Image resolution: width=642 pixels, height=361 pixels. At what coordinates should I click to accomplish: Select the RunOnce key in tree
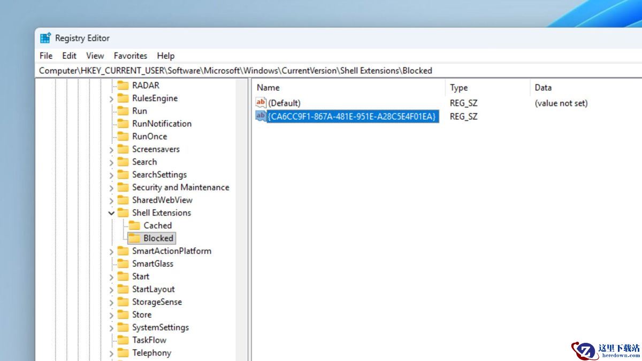[x=149, y=136]
